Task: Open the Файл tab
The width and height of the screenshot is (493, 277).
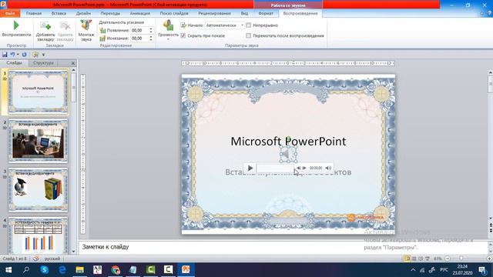Action: coord(10,14)
